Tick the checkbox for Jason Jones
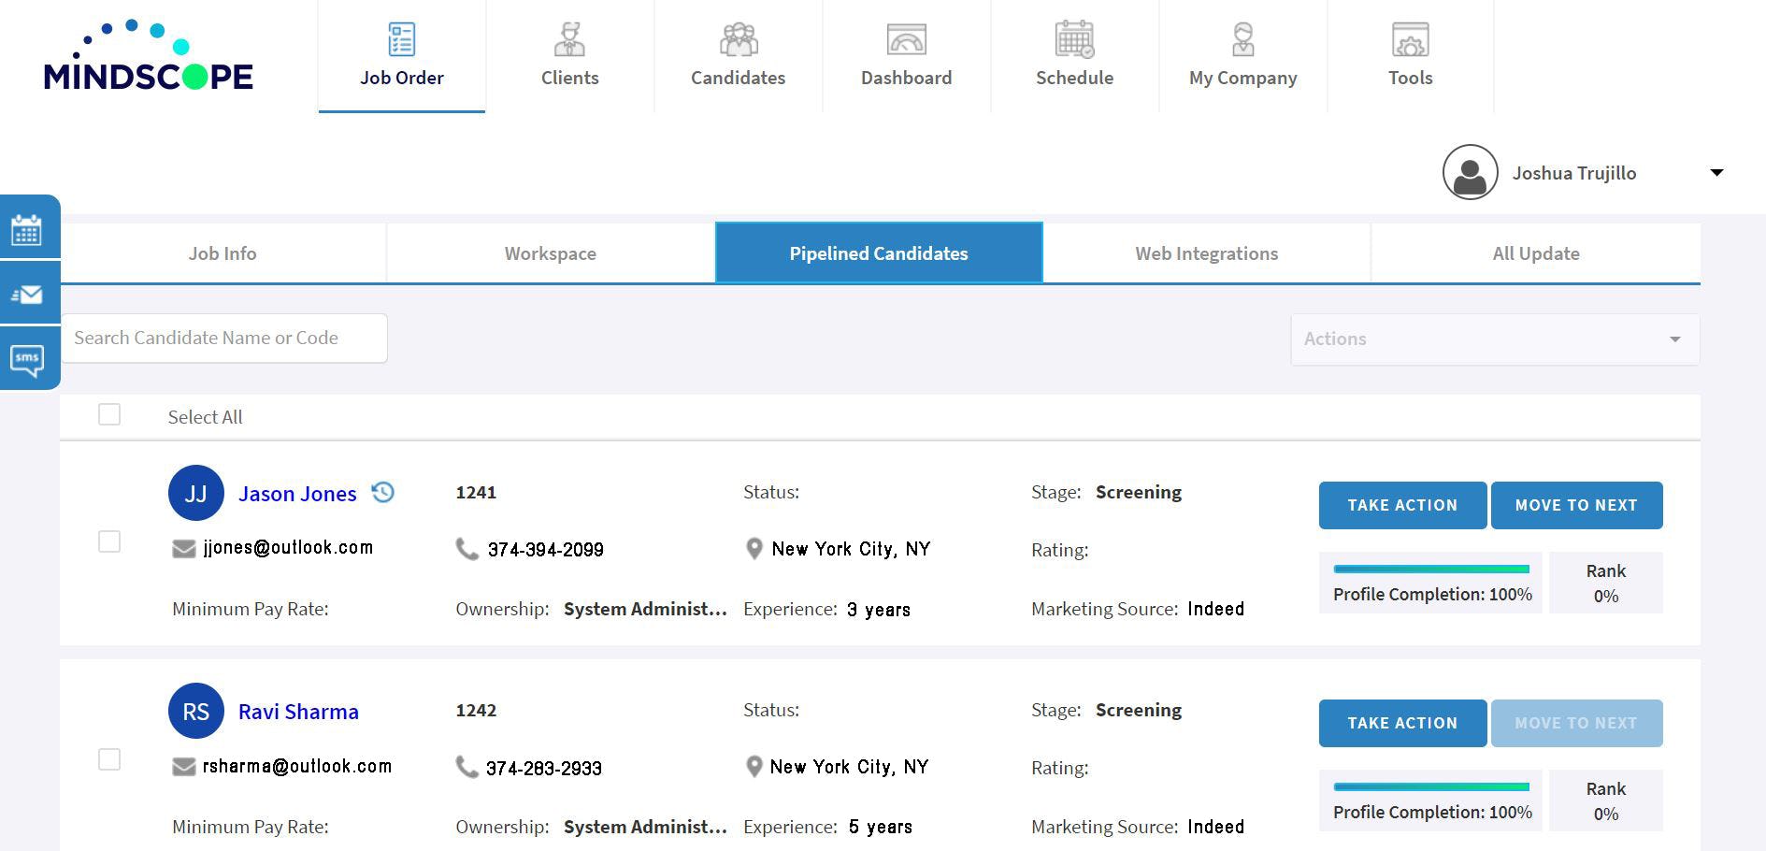This screenshot has width=1766, height=851. click(109, 541)
